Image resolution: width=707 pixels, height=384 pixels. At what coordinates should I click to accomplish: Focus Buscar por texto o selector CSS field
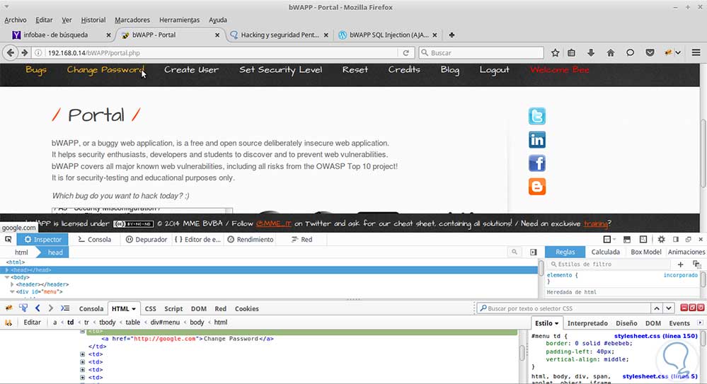[563, 308]
